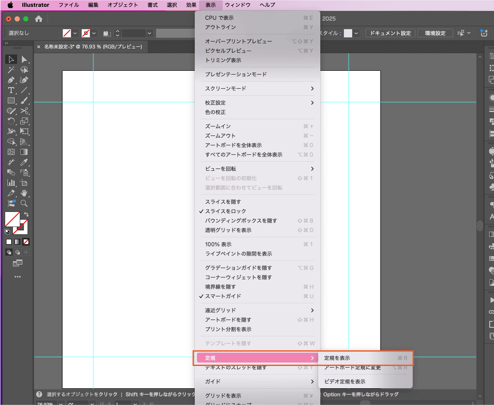The width and height of the screenshot is (494, 405).
Task: Choose グリッドを表示
Action: (x=258, y=396)
